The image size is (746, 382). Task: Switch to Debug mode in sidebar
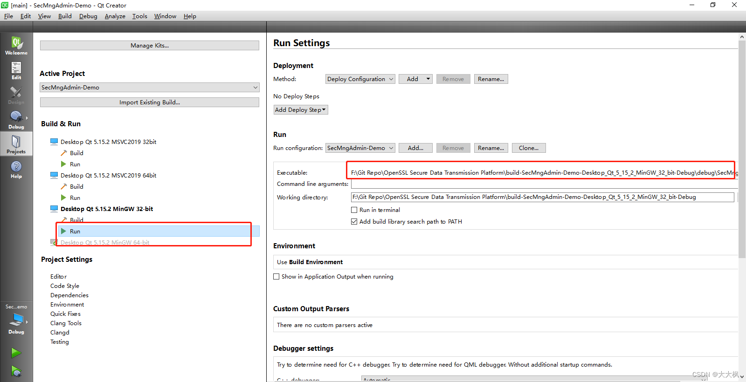[16, 120]
